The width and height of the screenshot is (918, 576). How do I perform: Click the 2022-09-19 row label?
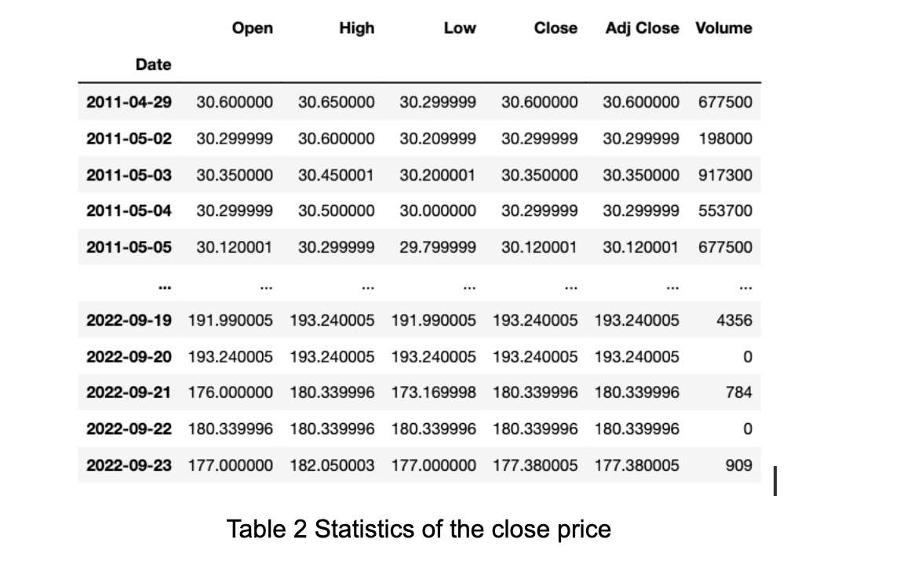pos(129,320)
